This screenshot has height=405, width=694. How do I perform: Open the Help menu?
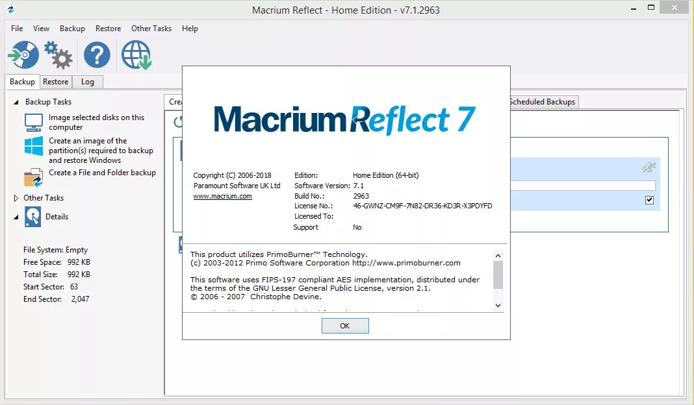[190, 29]
